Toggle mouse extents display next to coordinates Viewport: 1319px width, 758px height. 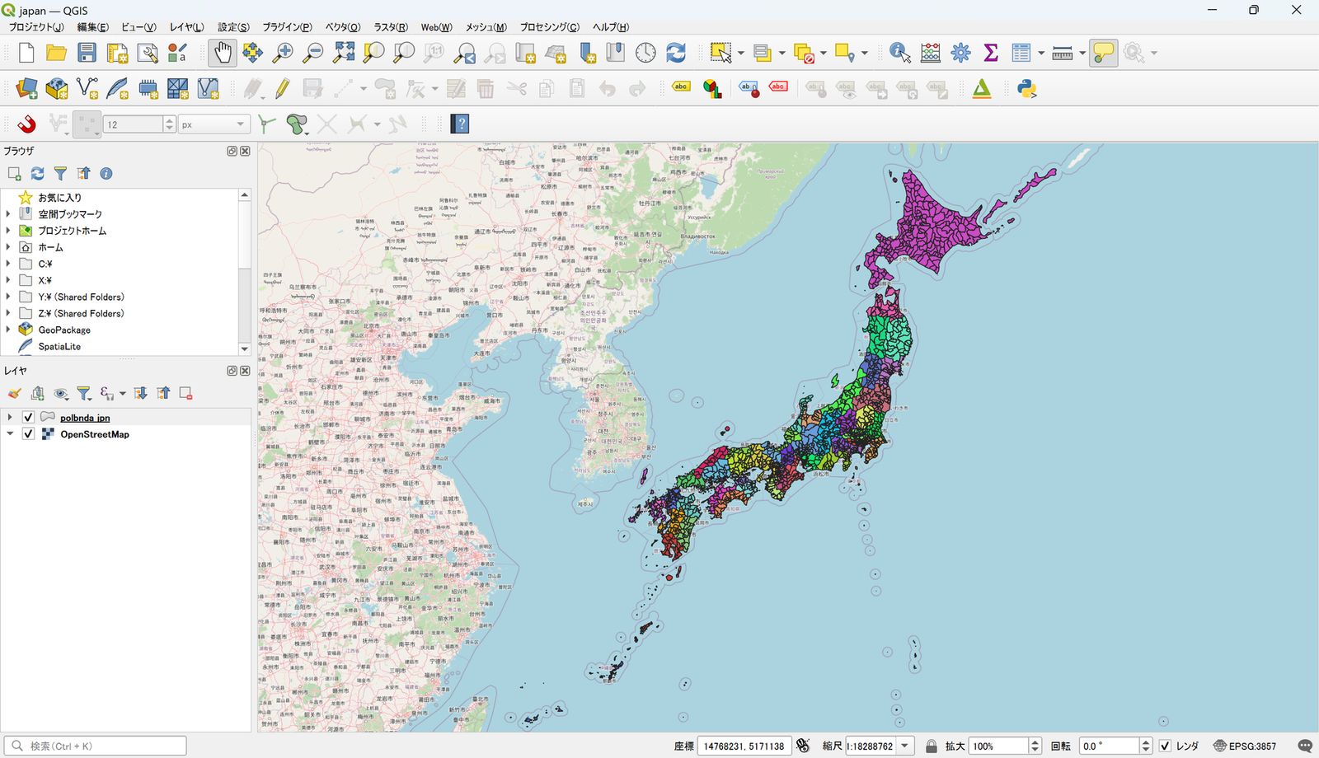point(803,746)
